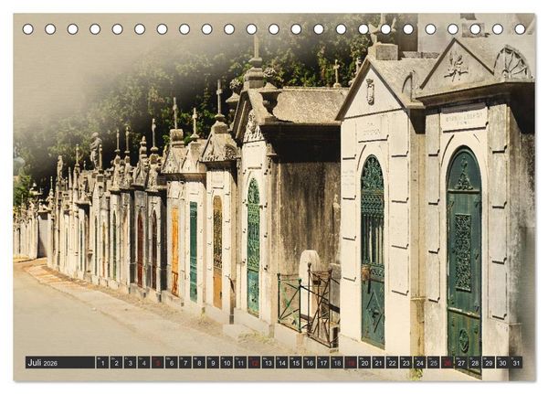Image resolution: width=548 pixels, height=394 pixels.
Task: Click the "Juli 2026" month label
Action: click(x=42, y=363)
